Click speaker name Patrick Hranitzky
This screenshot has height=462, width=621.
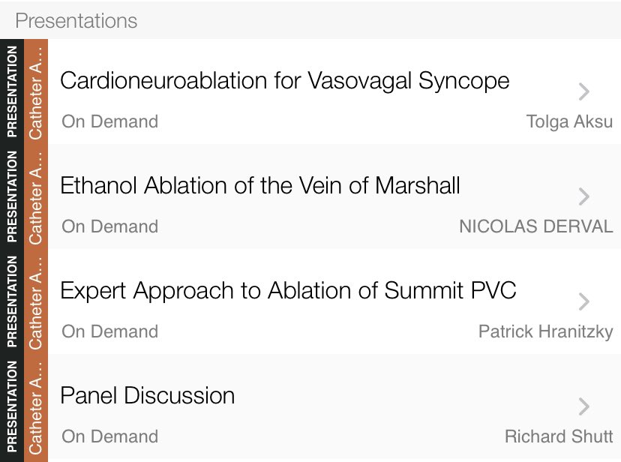(x=545, y=332)
